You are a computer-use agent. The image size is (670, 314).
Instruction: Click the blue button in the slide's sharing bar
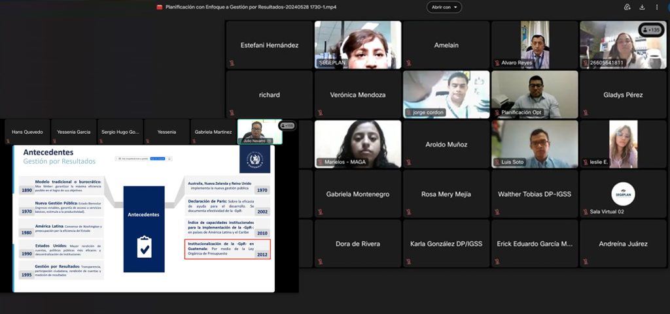[157, 158]
